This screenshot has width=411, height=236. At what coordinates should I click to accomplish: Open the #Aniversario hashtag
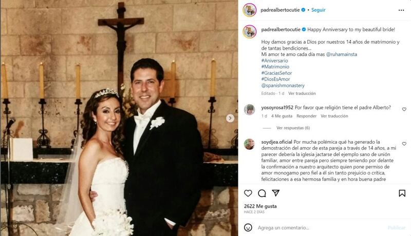tap(274, 61)
